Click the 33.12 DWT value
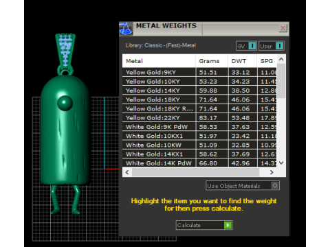Viewport: 330px width, 247px height. tap(241, 73)
